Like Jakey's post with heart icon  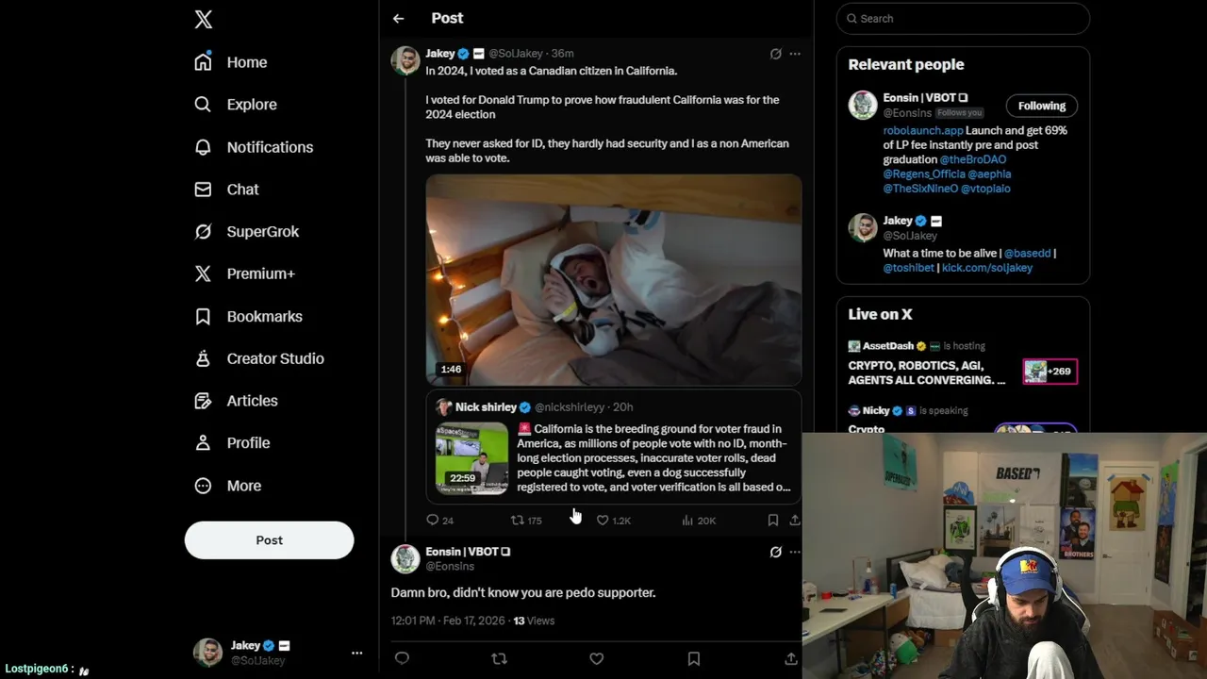point(603,520)
